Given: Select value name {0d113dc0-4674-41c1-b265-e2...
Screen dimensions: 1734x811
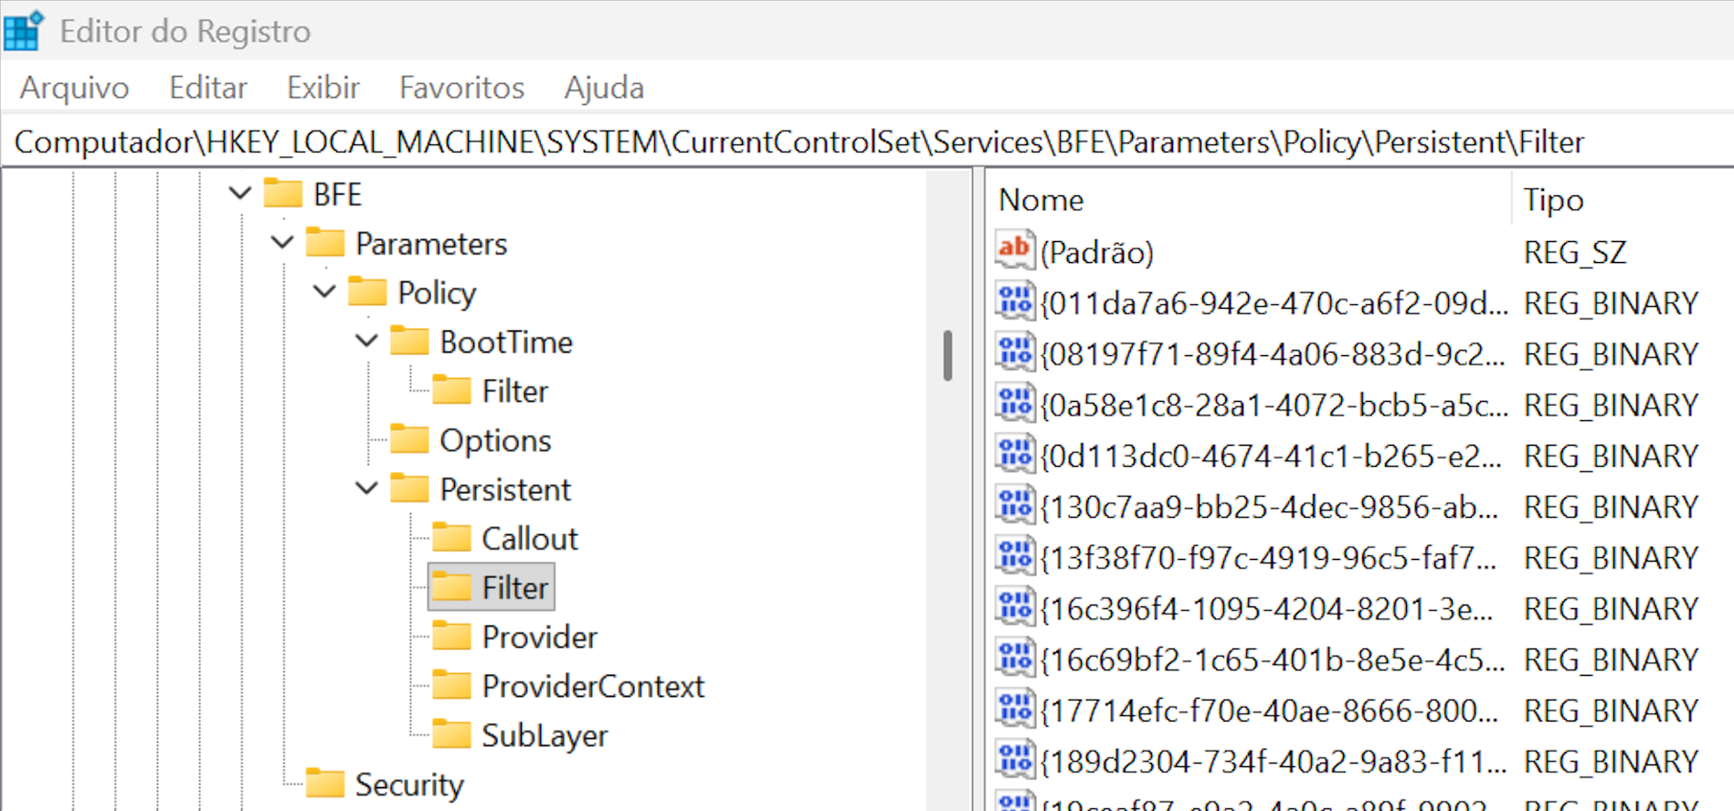Looking at the screenshot, I should point(1271,457).
